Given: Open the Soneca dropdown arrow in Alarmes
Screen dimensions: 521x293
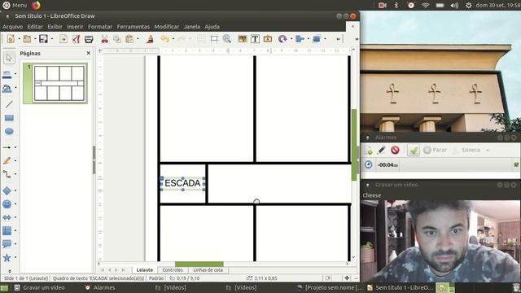Looking at the screenshot, I should tap(488, 150).
